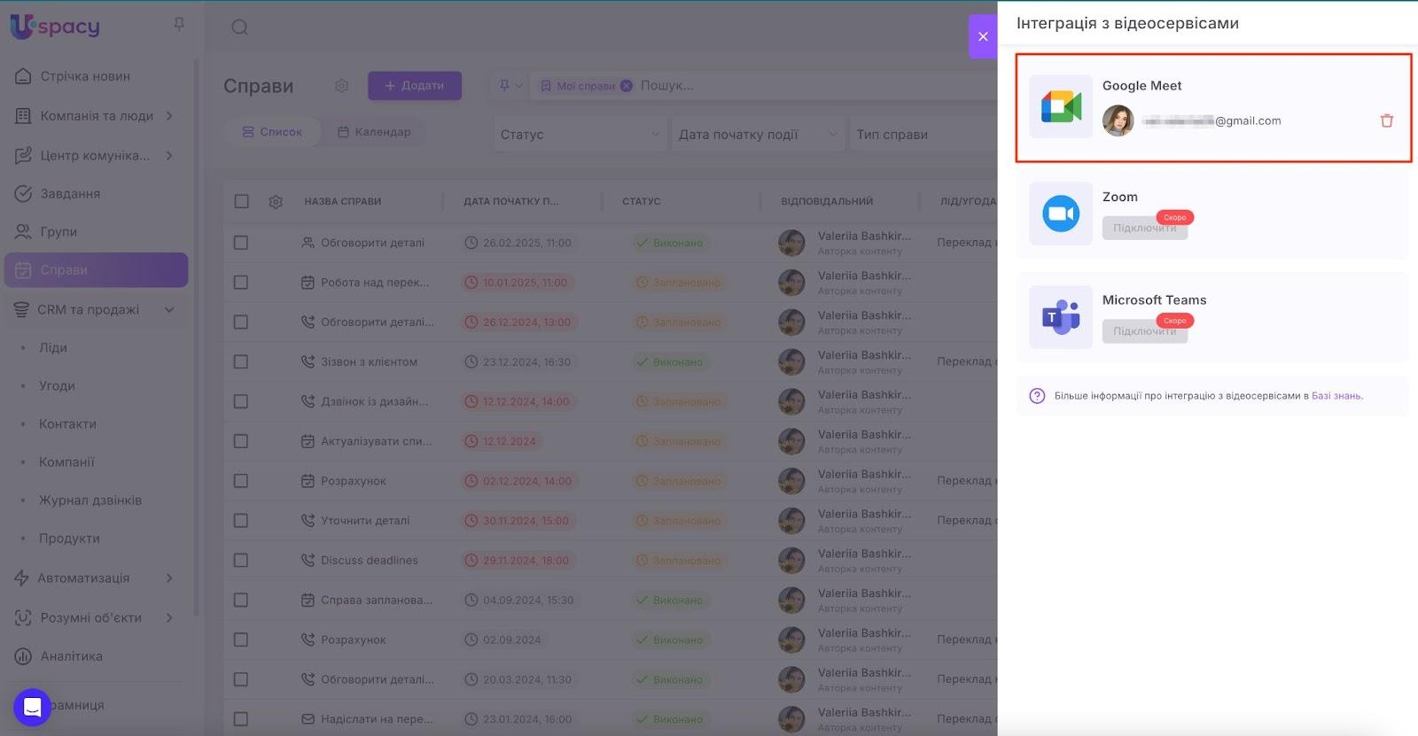
Task: Check the row dated 26.12.2024, 13:00
Action: coord(241,322)
